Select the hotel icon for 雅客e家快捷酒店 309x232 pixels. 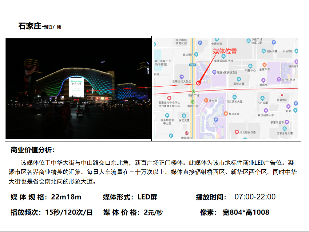214,72
